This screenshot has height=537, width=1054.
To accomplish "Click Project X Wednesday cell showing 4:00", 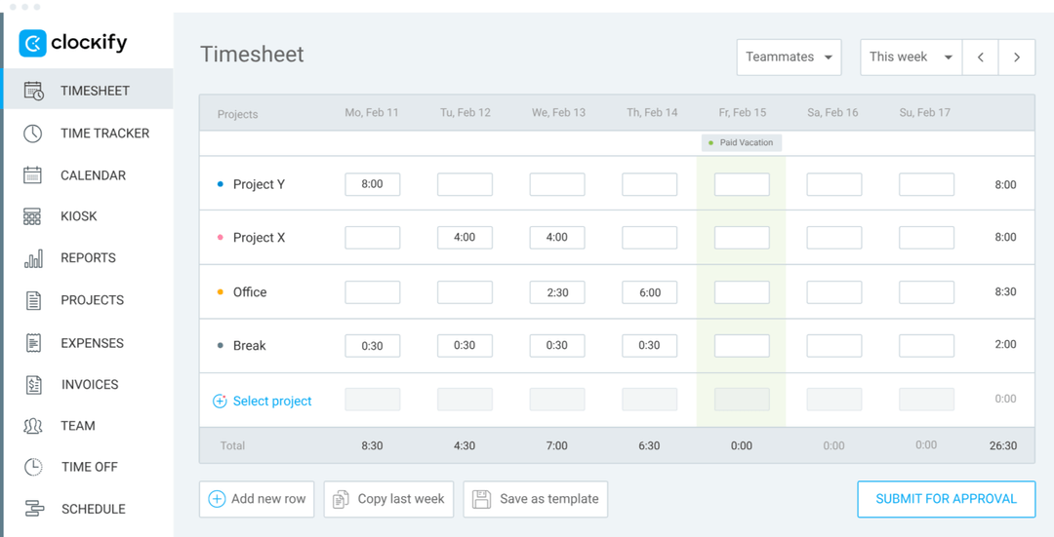I will (557, 237).
